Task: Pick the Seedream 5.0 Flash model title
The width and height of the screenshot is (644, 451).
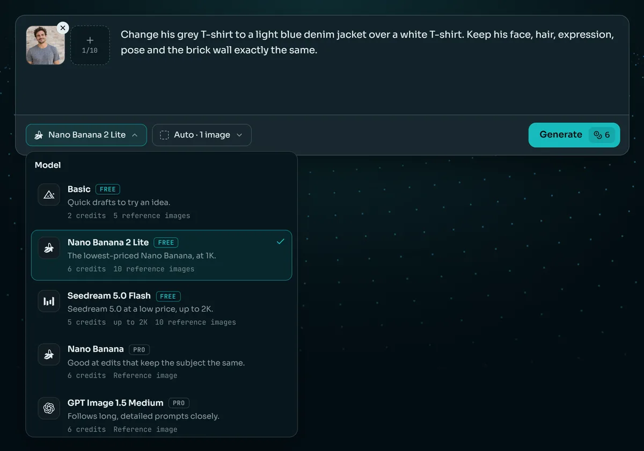Action: pos(109,296)
